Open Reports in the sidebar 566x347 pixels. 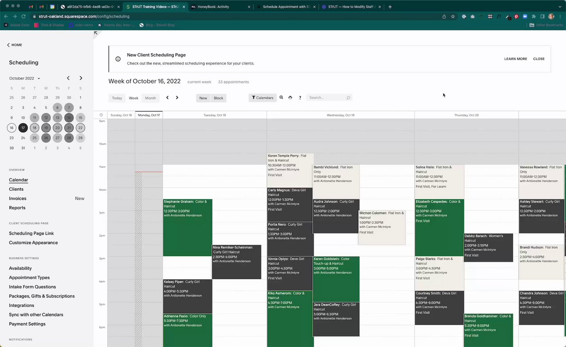(17, 208)
